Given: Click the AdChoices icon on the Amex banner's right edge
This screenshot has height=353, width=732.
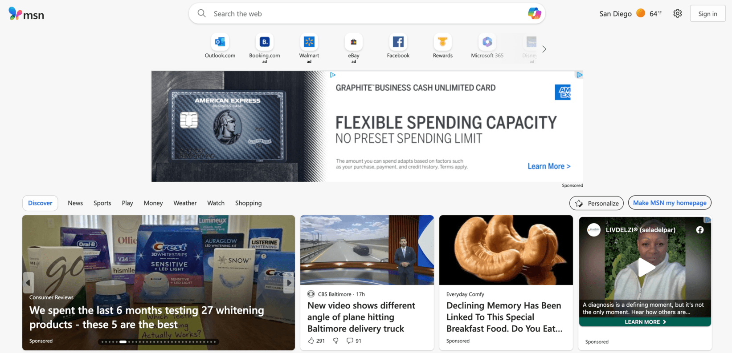Looking at the screenshot, I should point(579,75).
